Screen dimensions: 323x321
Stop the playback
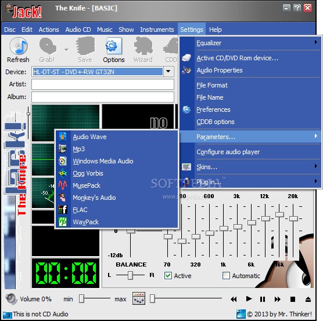pos(293,299)
